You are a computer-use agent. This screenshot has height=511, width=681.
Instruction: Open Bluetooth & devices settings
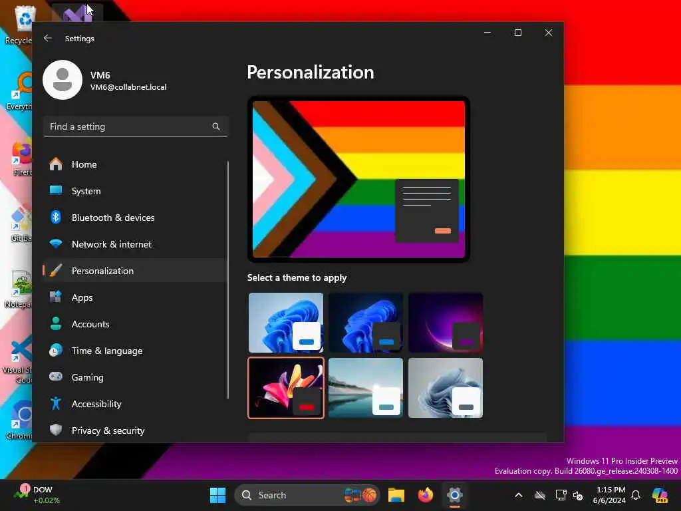point(135,218)
